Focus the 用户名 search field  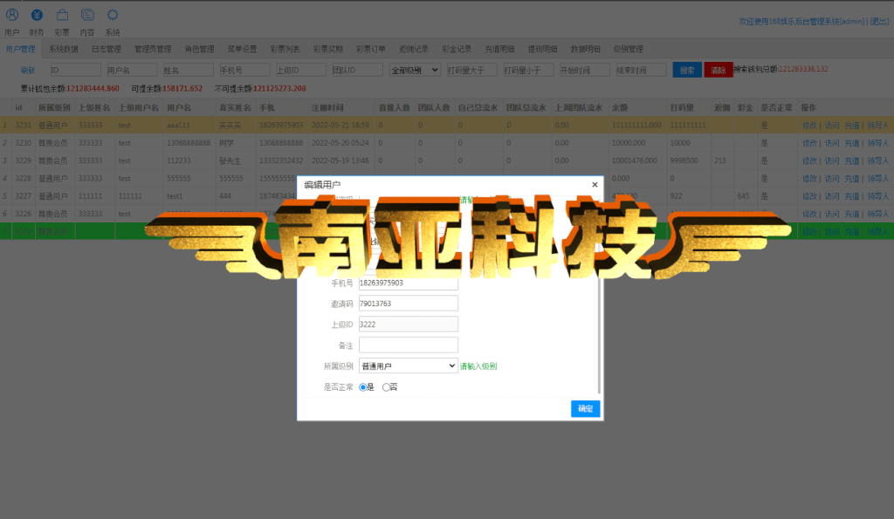click(x=132, y=70)
